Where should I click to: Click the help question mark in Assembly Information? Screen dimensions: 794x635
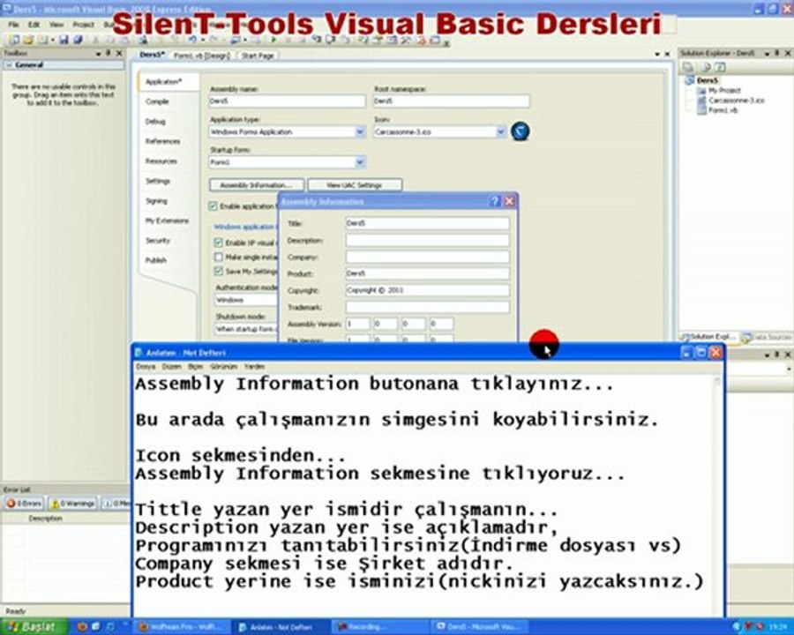click(x=495, y=201)
